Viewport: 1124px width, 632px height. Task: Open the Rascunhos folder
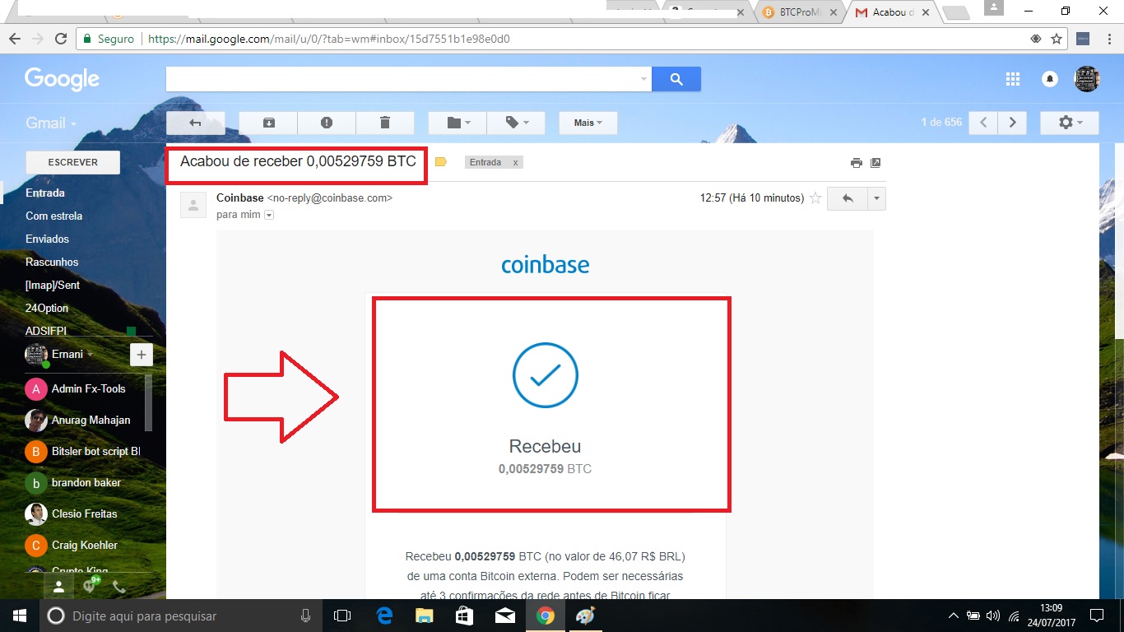(x=52, y=262)
